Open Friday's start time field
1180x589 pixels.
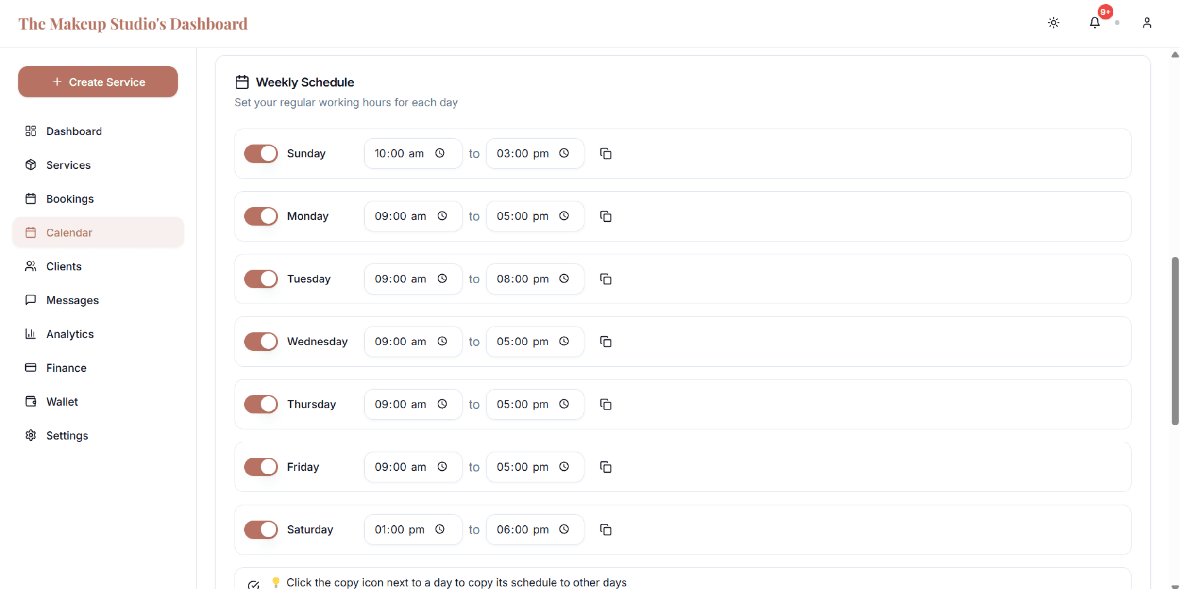coord(412,466)
